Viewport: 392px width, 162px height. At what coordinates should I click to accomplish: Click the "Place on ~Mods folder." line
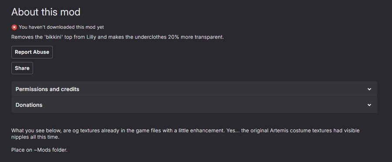39,150
